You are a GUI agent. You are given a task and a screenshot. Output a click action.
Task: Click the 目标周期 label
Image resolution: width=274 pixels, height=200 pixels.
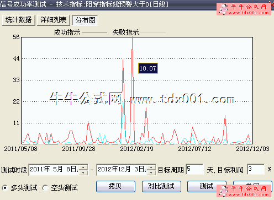[171, 170]
